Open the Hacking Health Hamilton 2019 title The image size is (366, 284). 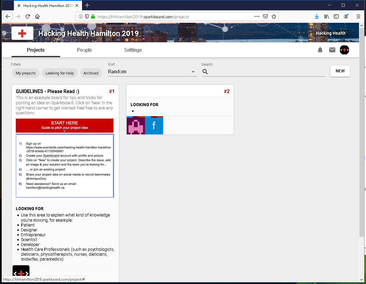pos(88,33)
